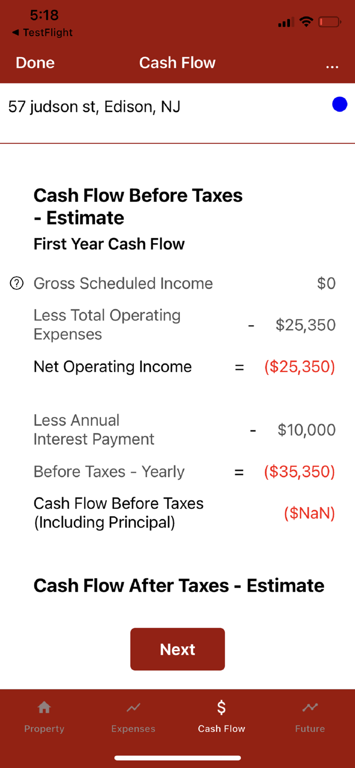
Task: Tap the Cash Flow dollar sign icon
Action: tap(221, 707)
